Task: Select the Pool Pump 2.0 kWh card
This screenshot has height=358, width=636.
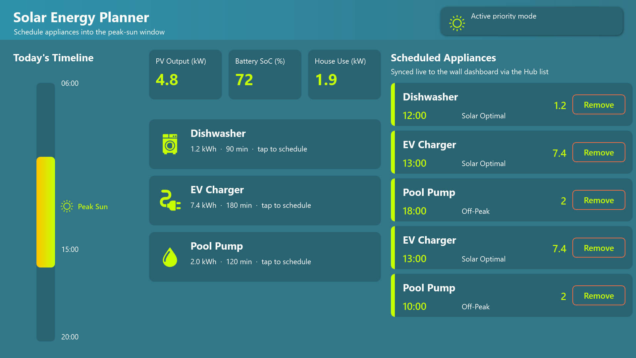Action: click(265, 257)
